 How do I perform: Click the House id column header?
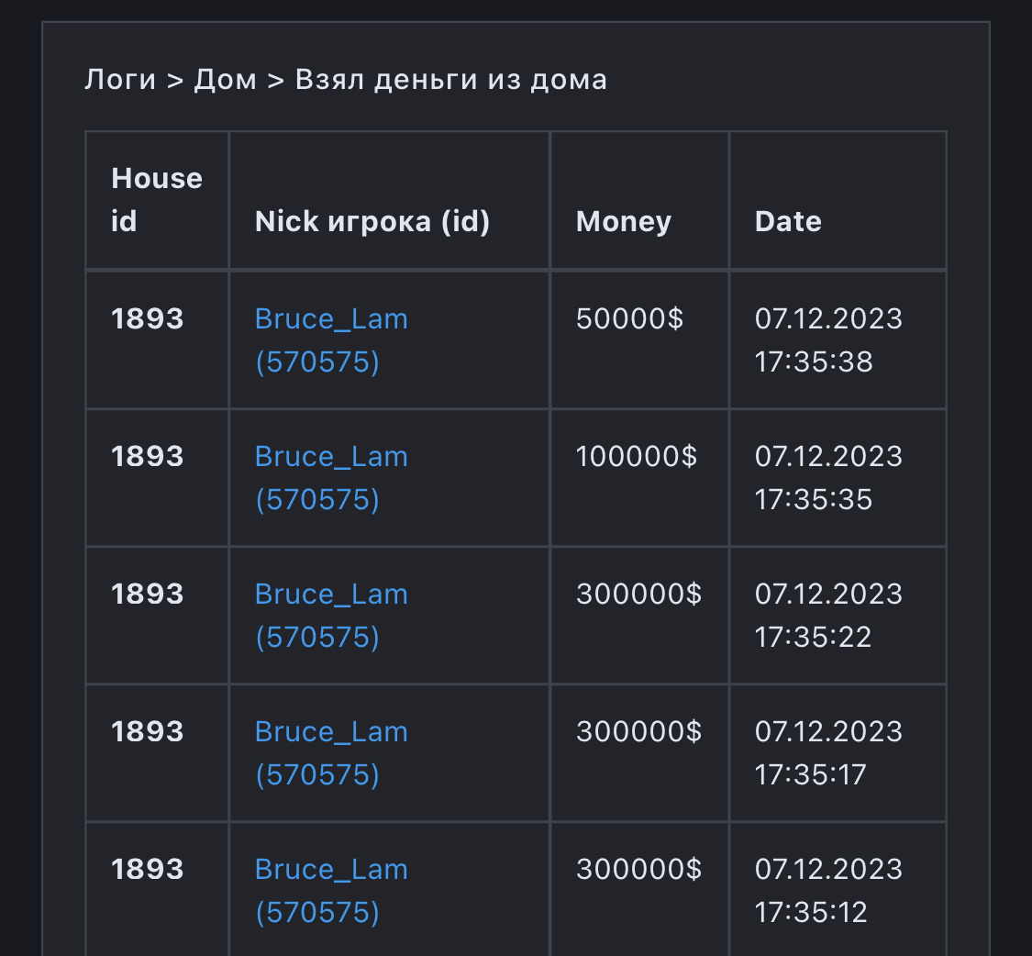click(x=157, y=200)
